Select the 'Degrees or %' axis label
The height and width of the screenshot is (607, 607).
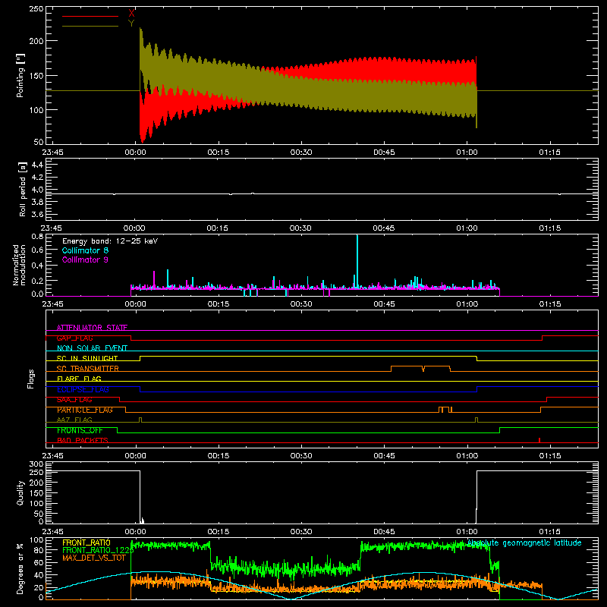coord(20,569)
